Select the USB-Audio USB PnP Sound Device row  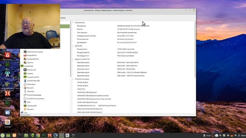pyautogui.click(x=133, y=76)
